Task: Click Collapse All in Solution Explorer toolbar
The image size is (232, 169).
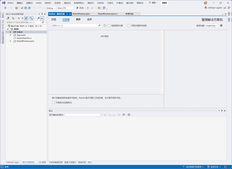Action: (22, 18)
